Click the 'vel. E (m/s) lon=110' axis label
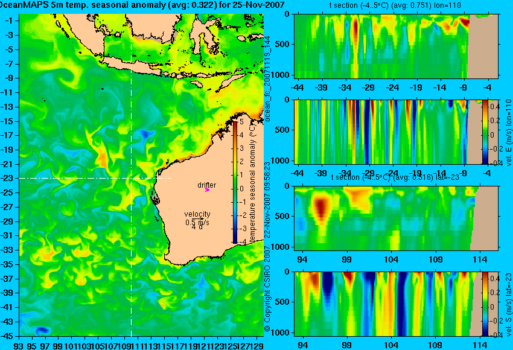513x350 pixels. [x=508, y=133]
